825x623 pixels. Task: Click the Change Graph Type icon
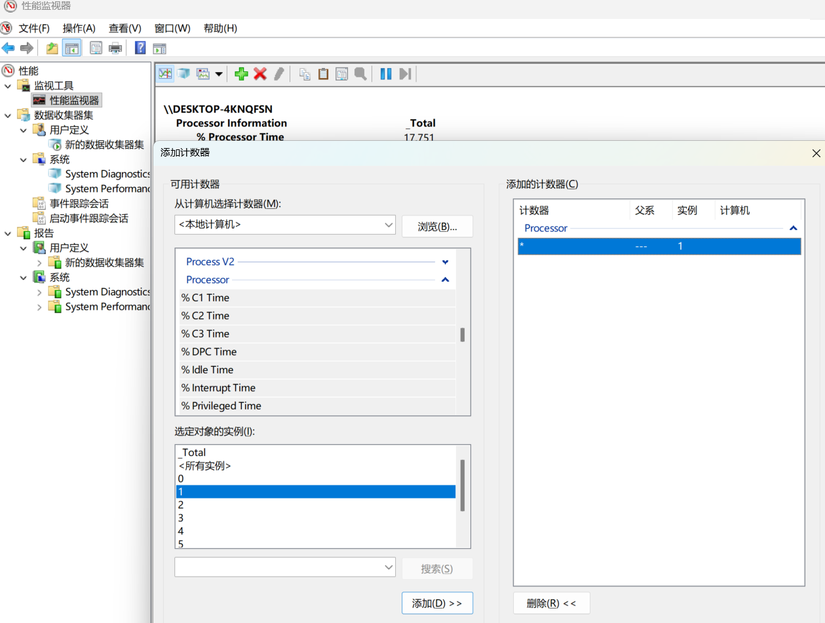tap(203, 74)
